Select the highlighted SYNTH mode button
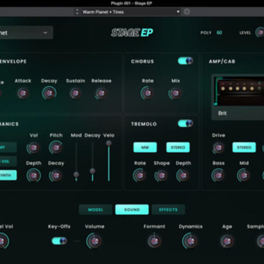This screenshot has width=264, height=264. [x=8, y=175]
